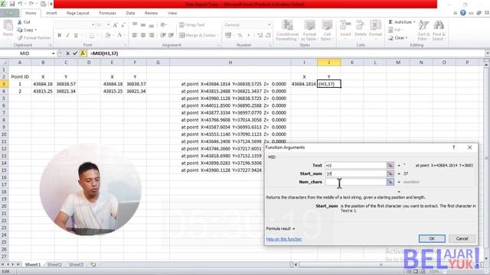Open the General number format dropdown
This screenshot has height=275, width=490.
(269, 25)
